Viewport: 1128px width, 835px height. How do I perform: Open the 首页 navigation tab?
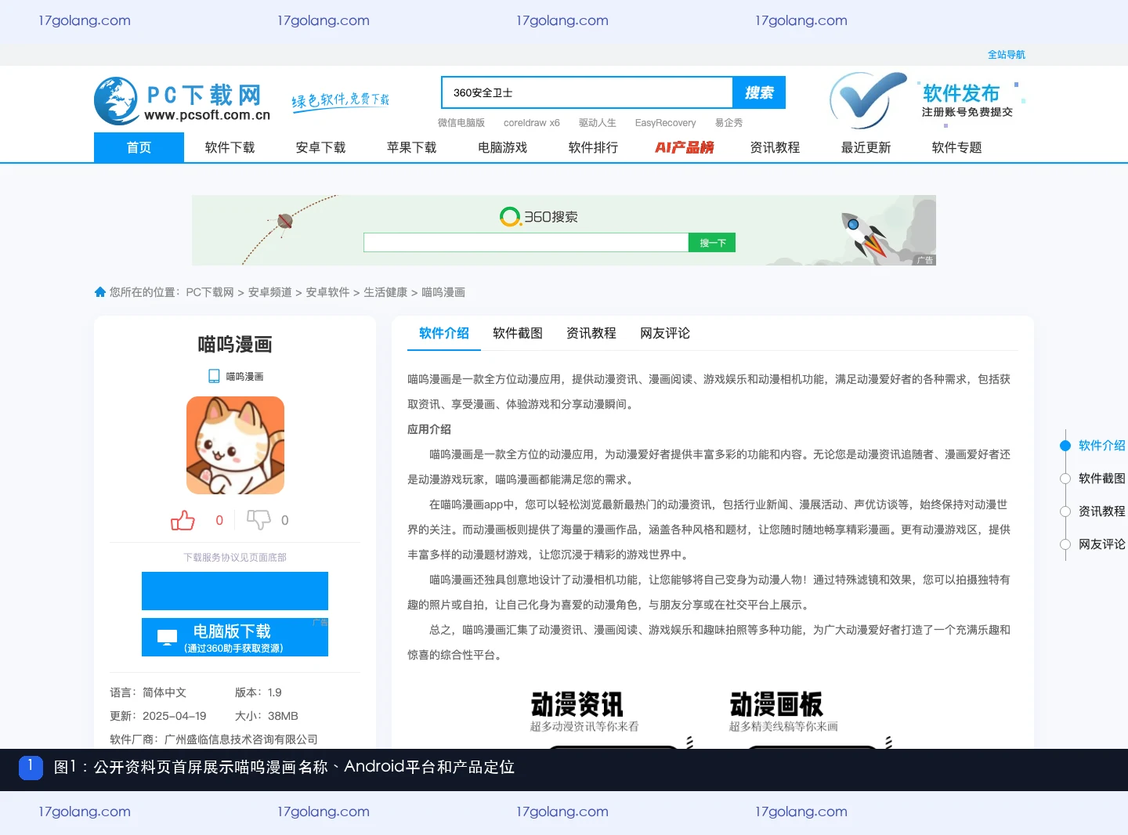(139, 147)
